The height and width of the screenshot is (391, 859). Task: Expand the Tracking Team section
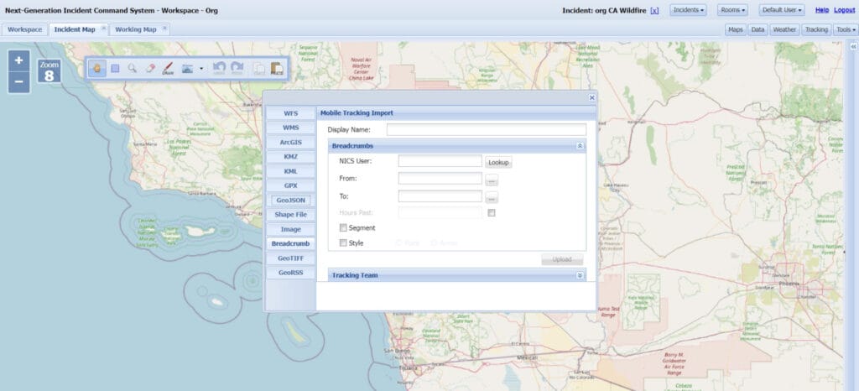click(x=579, y=275)
